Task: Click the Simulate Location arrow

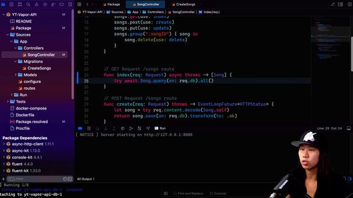Action: tap(148, 128)
